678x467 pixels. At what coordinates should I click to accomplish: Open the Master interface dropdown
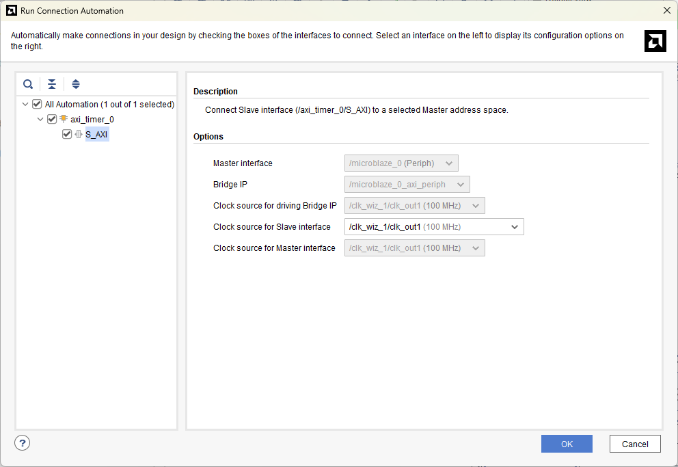tap(401, 163)
